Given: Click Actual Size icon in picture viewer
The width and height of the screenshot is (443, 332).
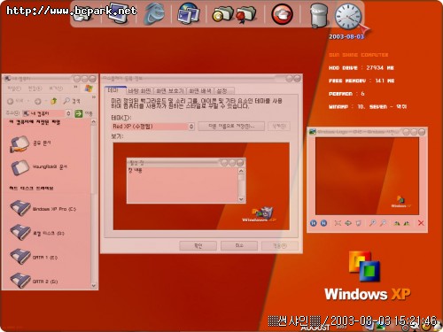Looking at the screenshot, I should [348, 223].
